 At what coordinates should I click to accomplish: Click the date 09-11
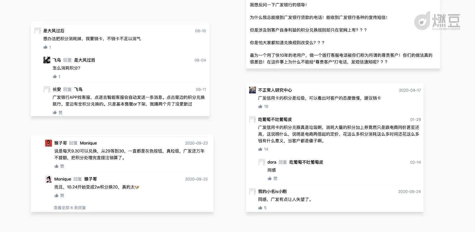[201, 89]
